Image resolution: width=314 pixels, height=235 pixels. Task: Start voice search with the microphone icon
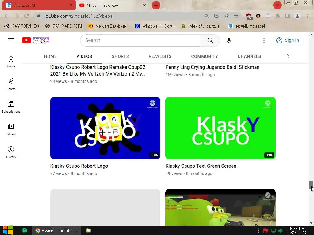[228, 40]
